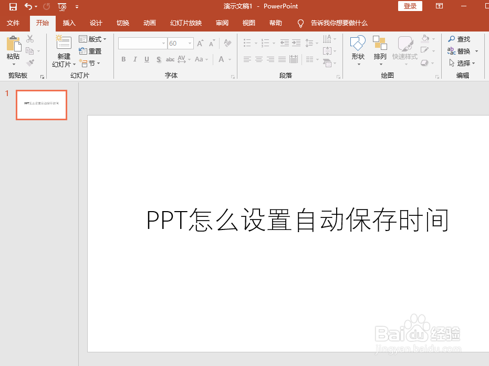Screen dimensions: 489x366
Task: Select slide 1 thumbnail in slide panel
Action: click(x=41, y=105)
